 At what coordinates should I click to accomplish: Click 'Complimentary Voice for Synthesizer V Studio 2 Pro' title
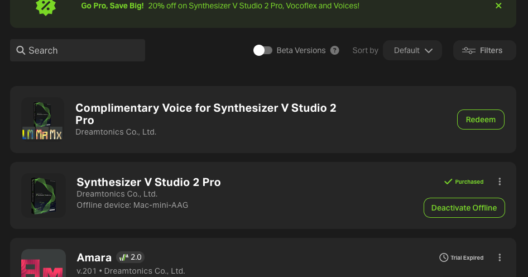click(x=206, y=114)
